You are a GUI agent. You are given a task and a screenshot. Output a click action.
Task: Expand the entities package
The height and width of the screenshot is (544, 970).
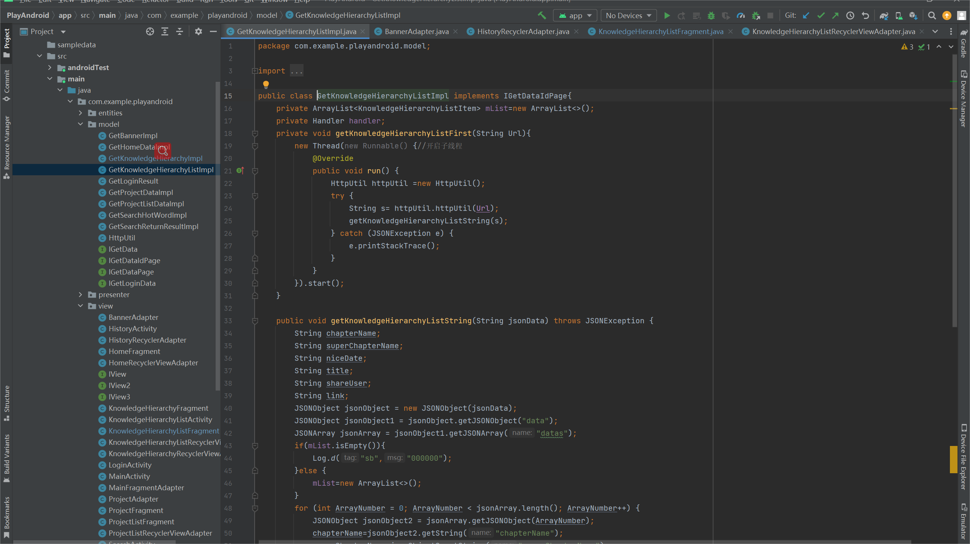[x=80, y=113]
